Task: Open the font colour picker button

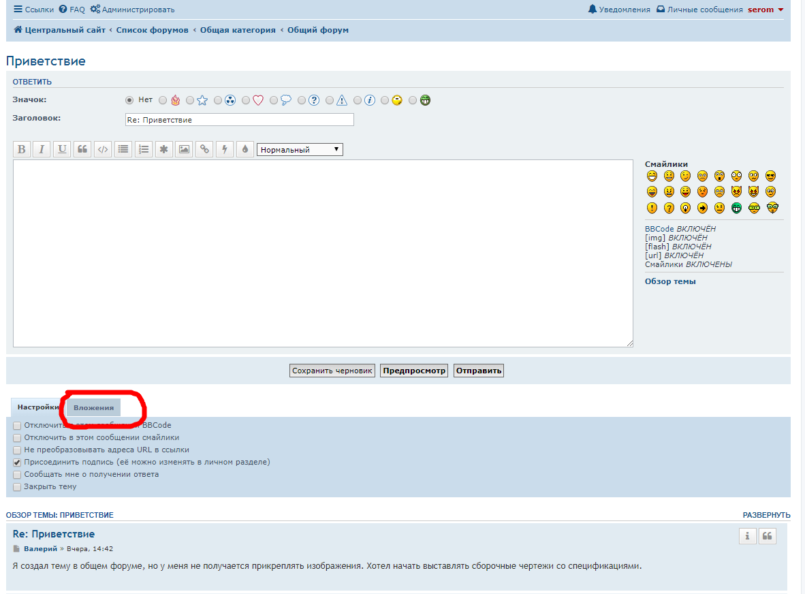Action: 245,150
